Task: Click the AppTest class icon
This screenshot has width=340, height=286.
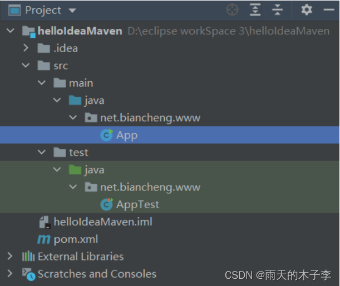Action: [107, 204]
